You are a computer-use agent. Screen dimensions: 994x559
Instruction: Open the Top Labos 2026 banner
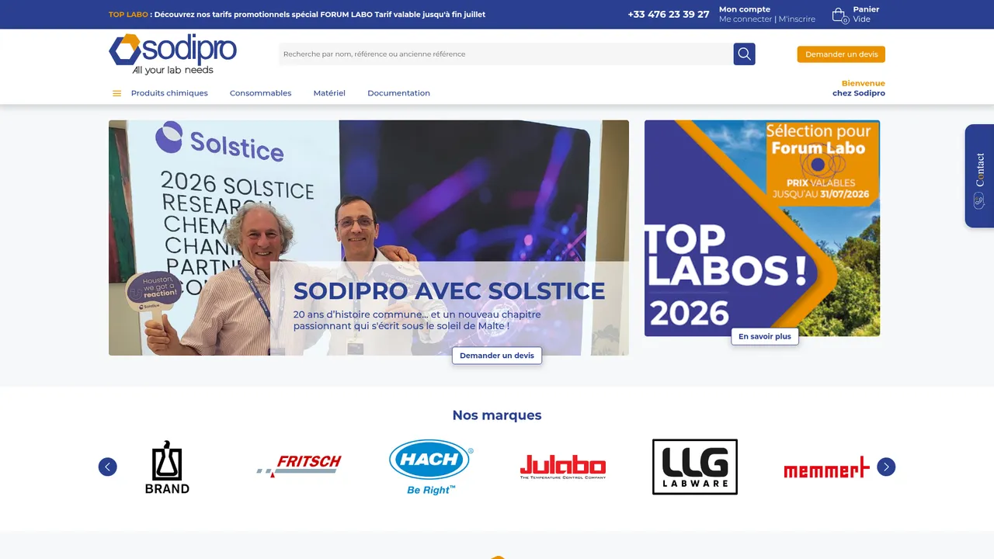point(762,228)
